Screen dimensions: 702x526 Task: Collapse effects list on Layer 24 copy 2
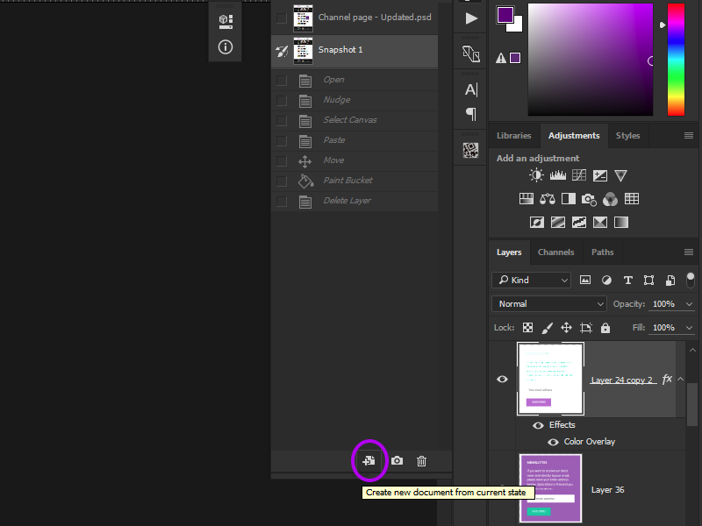[681, 380]
